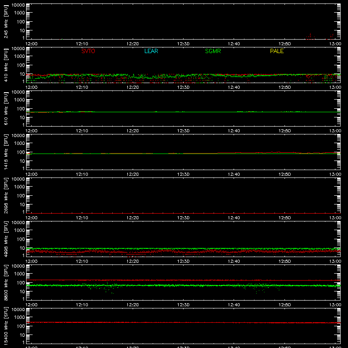Click 13:00 under the 410 MHz plot
The image size is (348, 348).
(x=335, y=87)
